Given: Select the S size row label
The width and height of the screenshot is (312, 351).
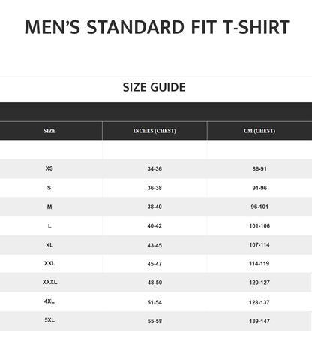Looking at the screenshot, I should (49, 188).
